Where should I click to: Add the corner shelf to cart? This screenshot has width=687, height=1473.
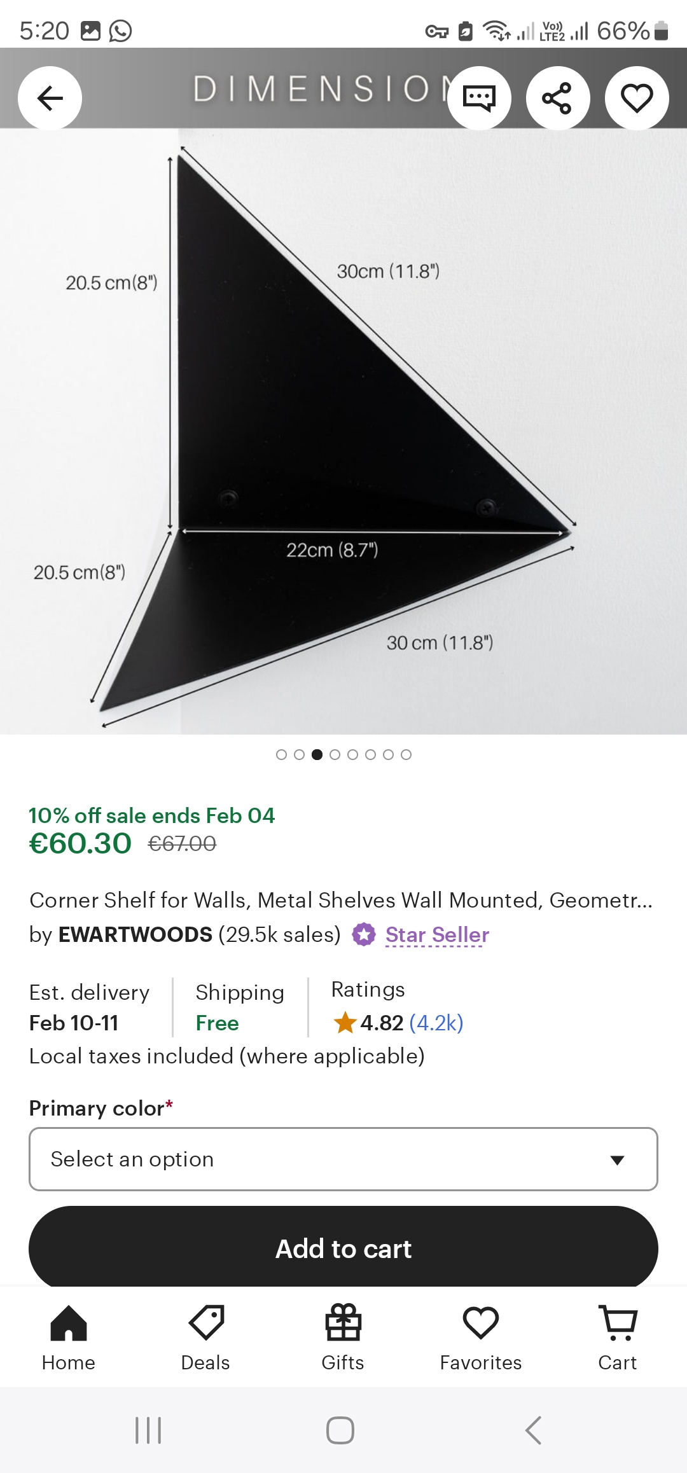click(x=343, y=1248)
